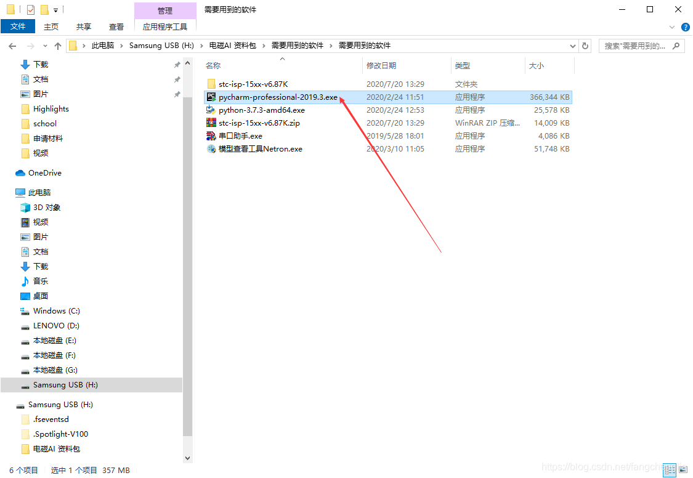Screen dimensions: 693x478
Task: Click the properties checkmark quick access icon
Action: [31, 9]
